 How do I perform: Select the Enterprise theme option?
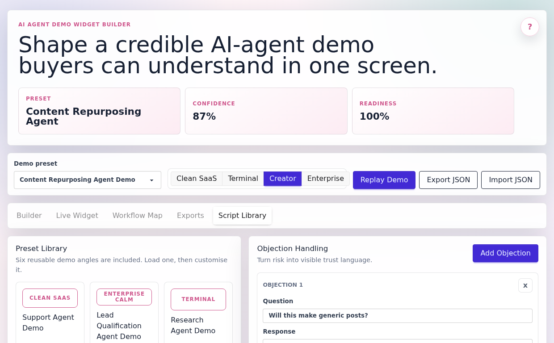pyautogui.click(x=326, y=179)
